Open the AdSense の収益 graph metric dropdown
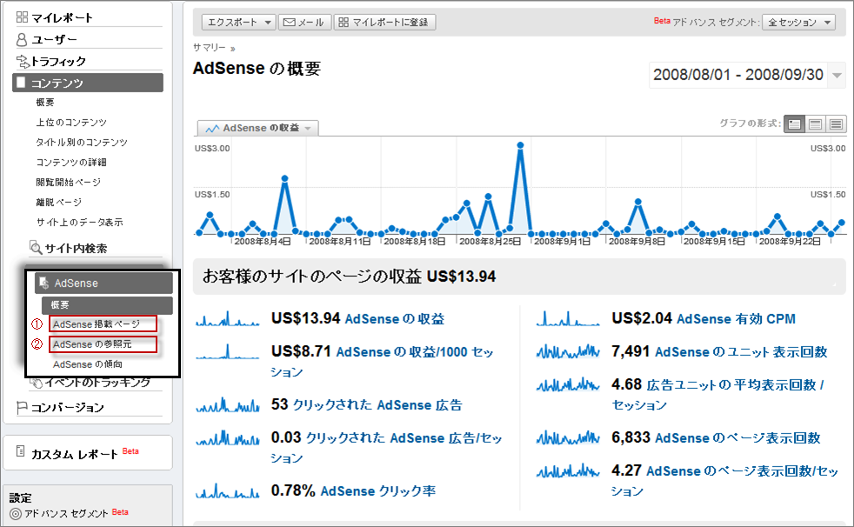This screenshot has height=527, width=854. coord(258,128)
